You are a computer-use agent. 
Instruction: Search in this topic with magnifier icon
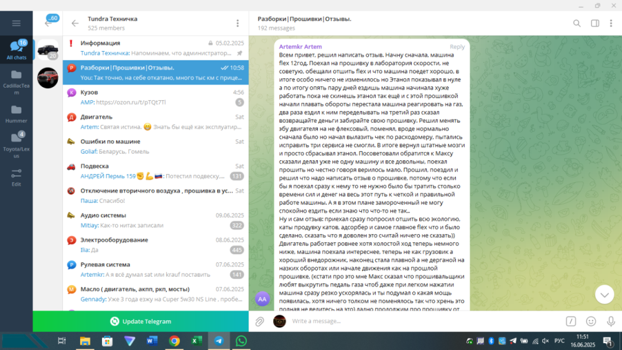tap(577, 24)
